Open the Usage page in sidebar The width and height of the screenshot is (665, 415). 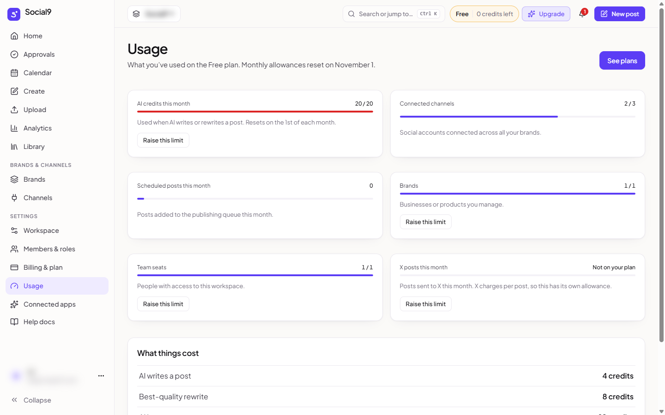57,286
